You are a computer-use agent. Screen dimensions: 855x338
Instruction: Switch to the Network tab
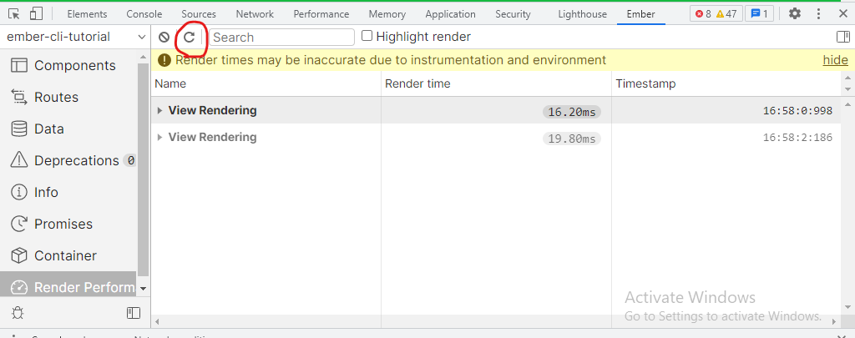pos(255,14)
